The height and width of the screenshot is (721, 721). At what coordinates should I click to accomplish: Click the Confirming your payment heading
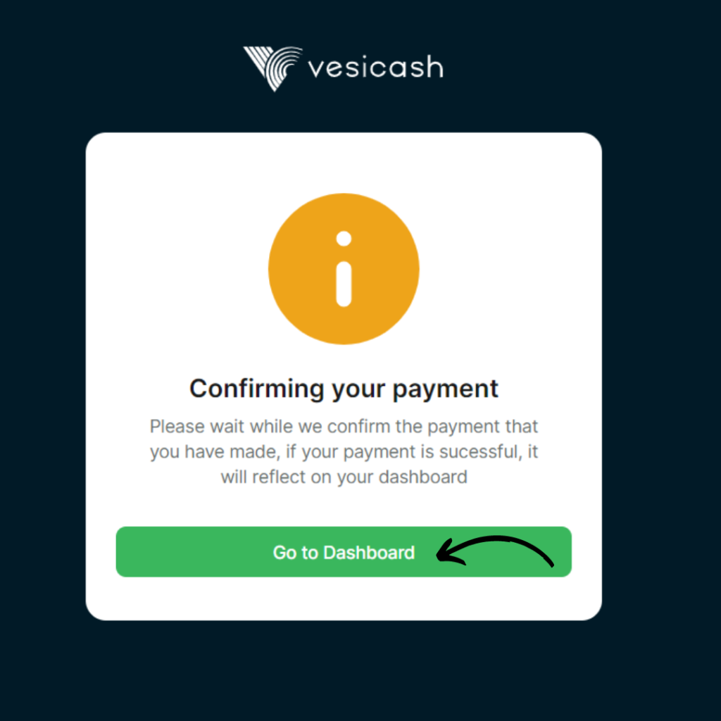pos(344,389)
